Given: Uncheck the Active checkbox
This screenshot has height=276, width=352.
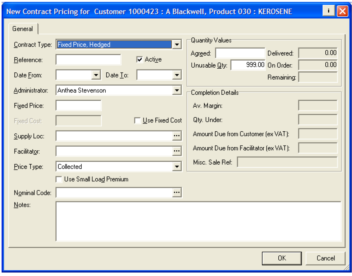Looking at the screenshot, I should click(x=139, y=59).
